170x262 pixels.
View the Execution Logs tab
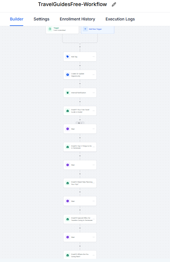(120, 19)
